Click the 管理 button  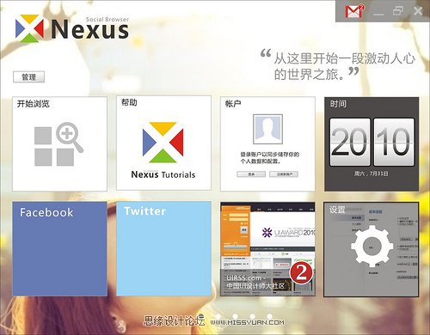coord(28,76)
